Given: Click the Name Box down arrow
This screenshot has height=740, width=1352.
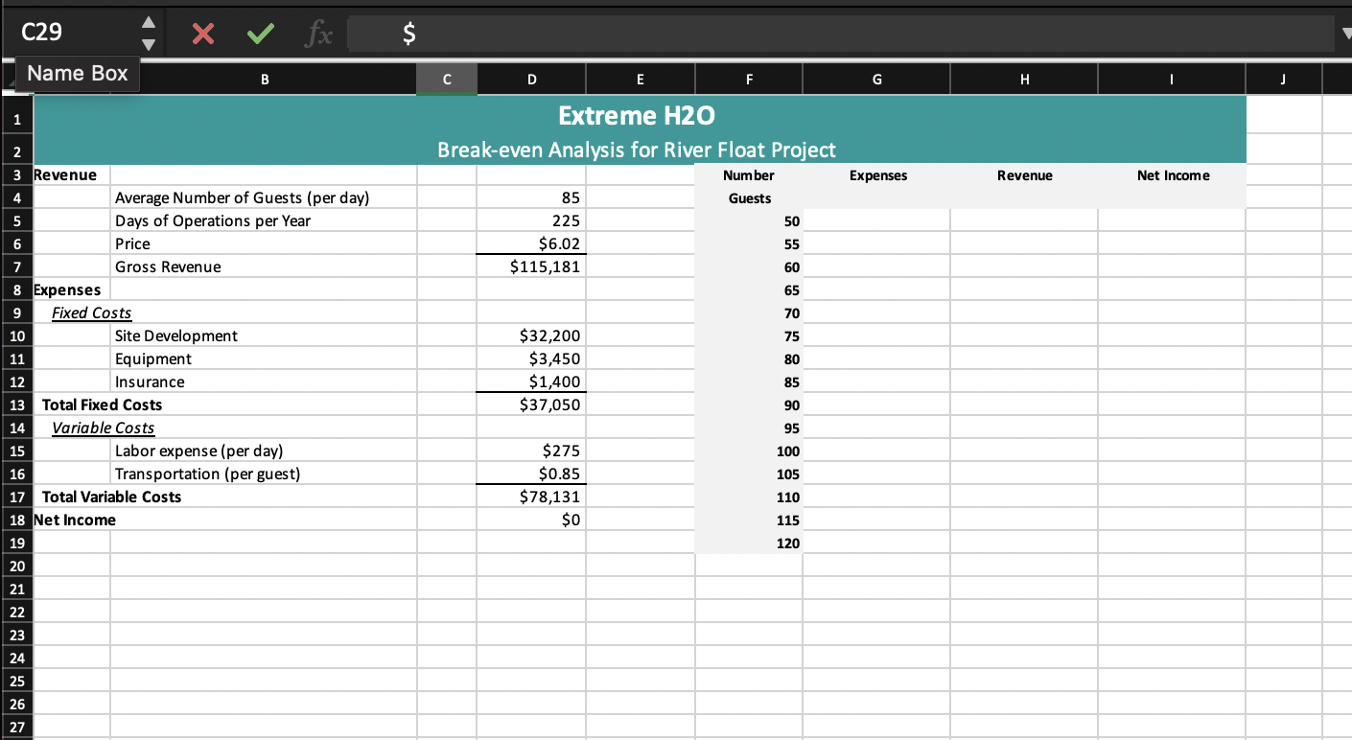Looking at the screenshot, I should pos(149,43).
